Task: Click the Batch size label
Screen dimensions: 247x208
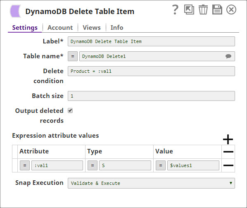Action: pyautogui.click(x=48, y=96)
